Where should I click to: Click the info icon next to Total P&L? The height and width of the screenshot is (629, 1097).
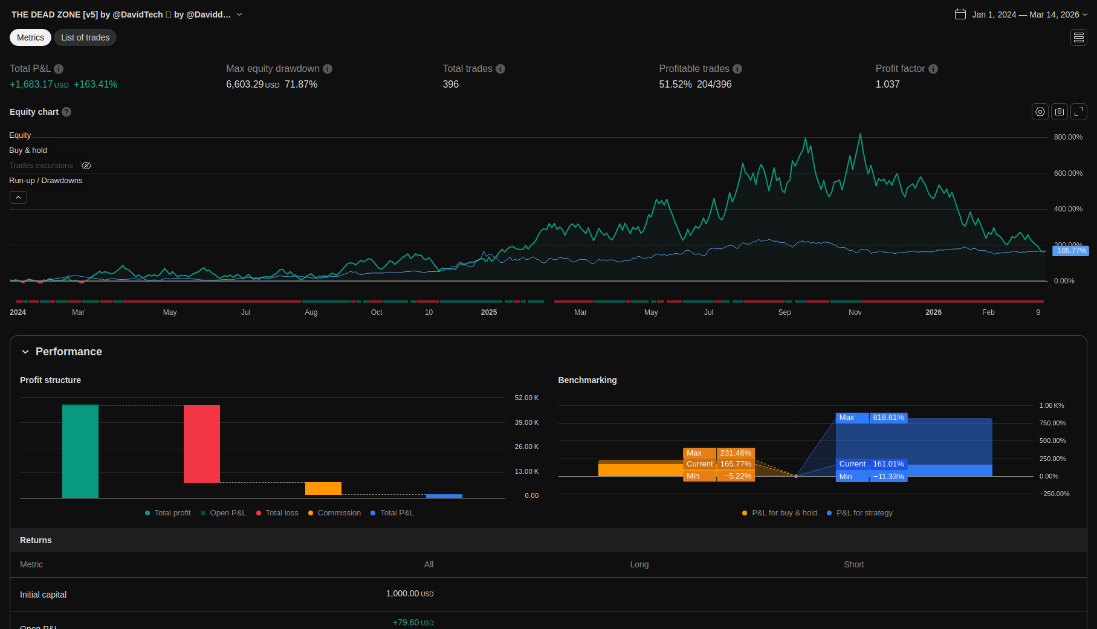point(59,69)
